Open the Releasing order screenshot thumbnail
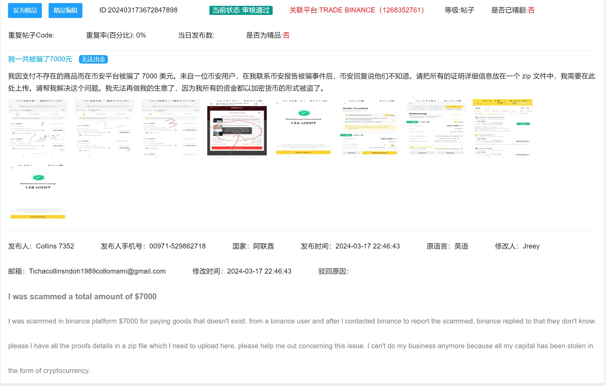Viewport: 606px width, 386px height. (x=436, y=129)
